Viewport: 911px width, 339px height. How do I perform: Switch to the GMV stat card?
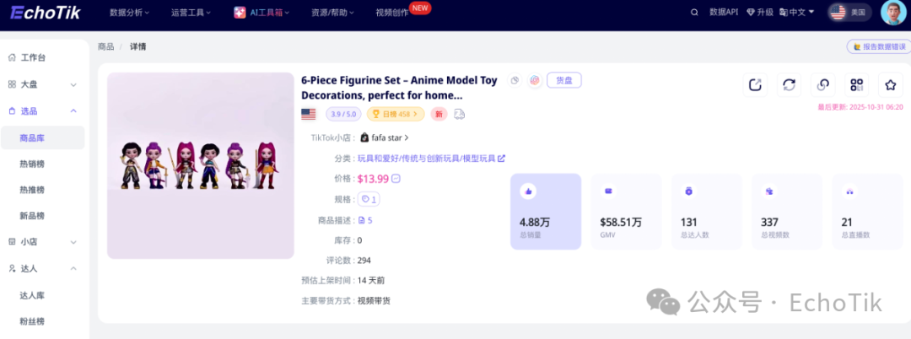(626, 212)
